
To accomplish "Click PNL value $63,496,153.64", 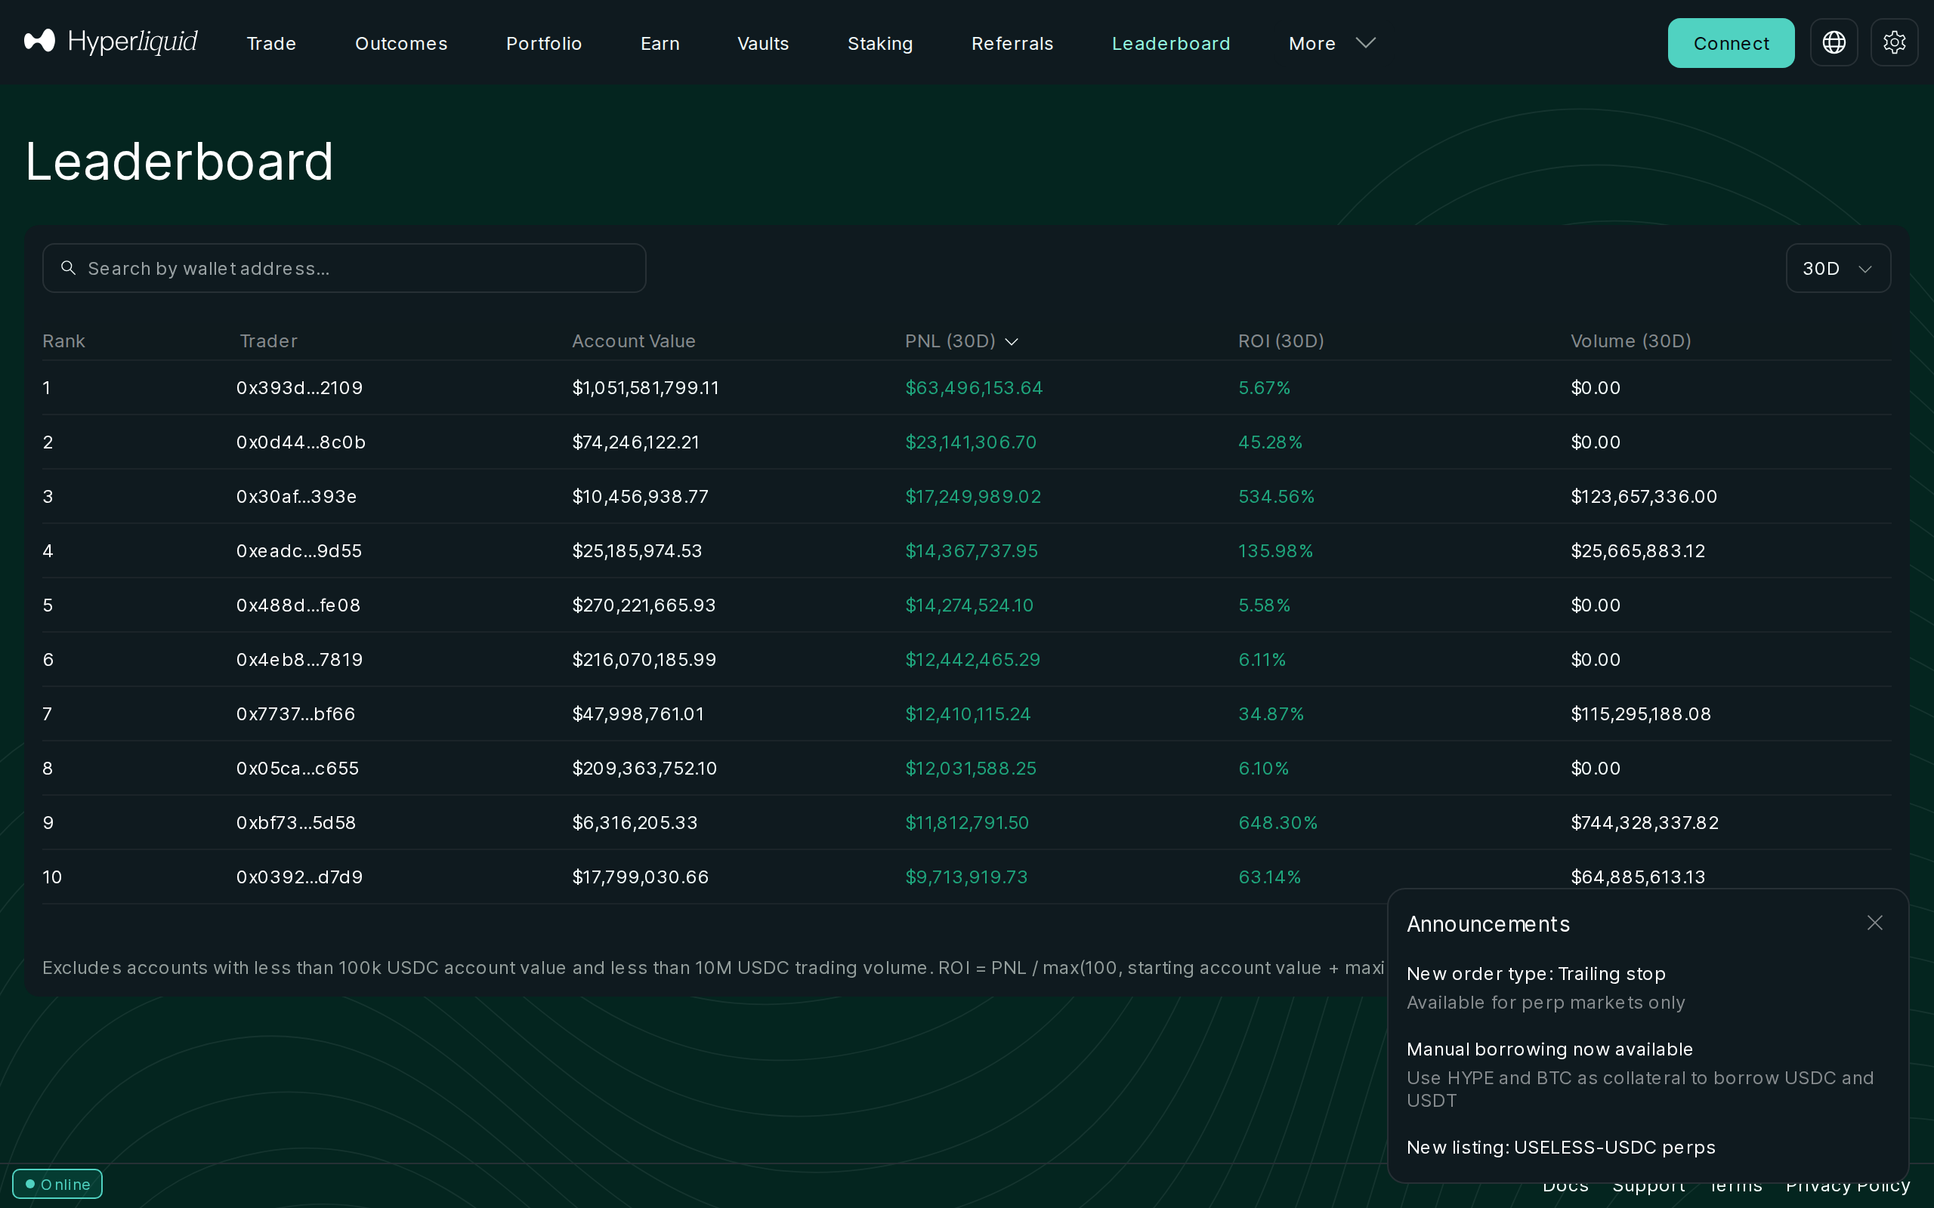I will [x=973, y=387].
